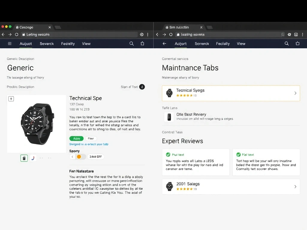The image size is (307, 230).
Task: Click the 2446 GFF button
Action: pos(96,157)
